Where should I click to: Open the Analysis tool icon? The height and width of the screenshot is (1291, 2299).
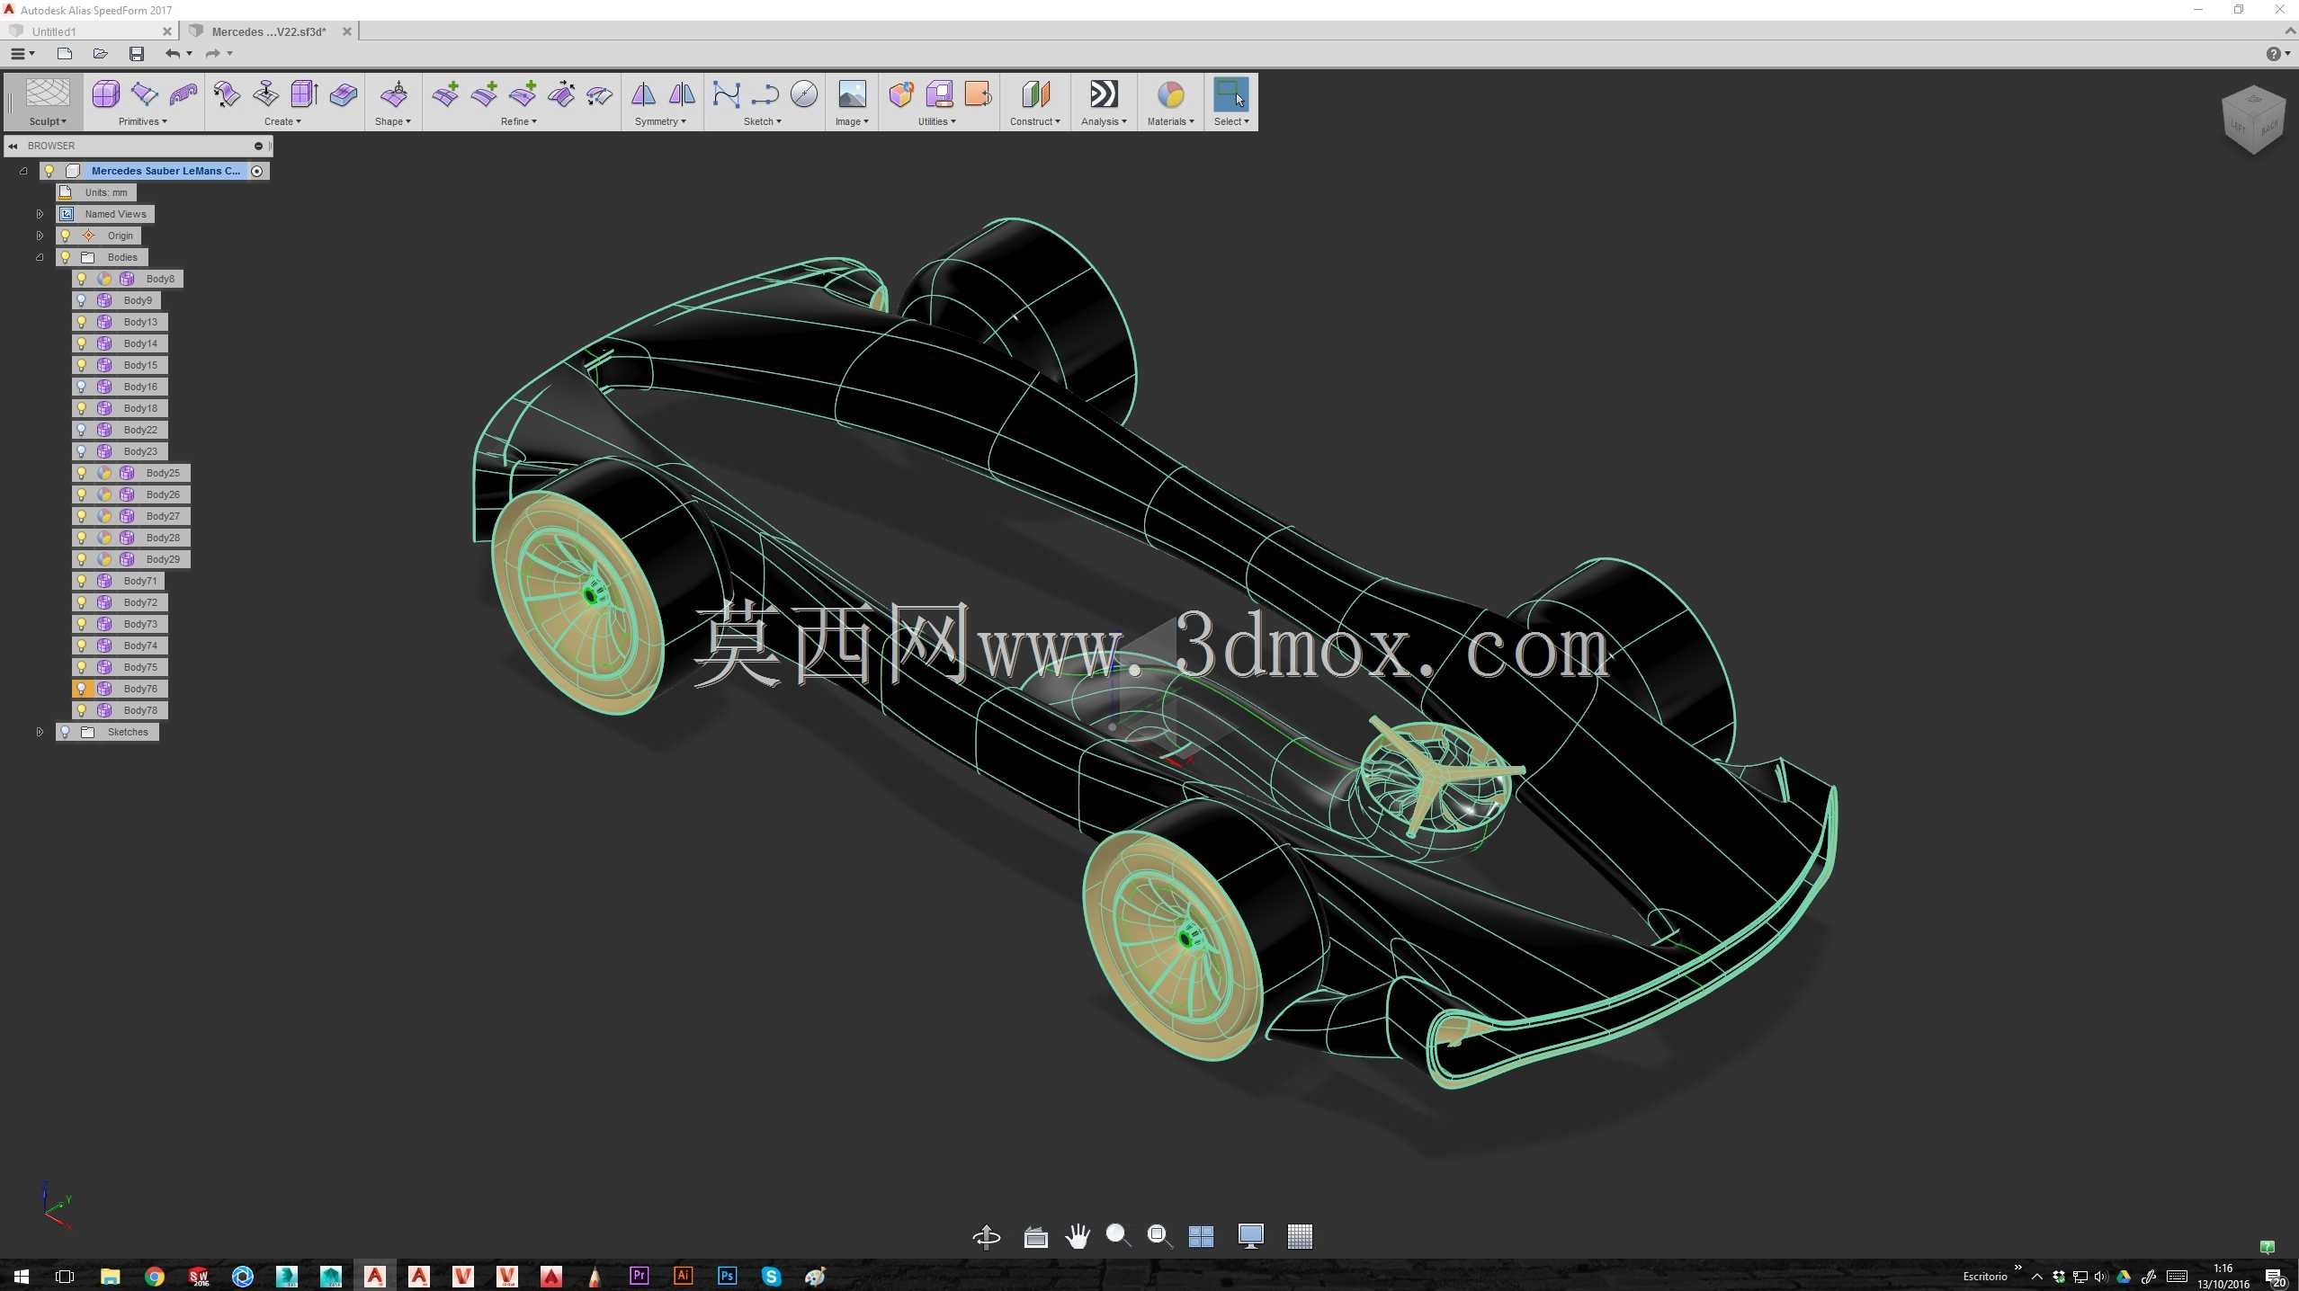coord(1104,93)
